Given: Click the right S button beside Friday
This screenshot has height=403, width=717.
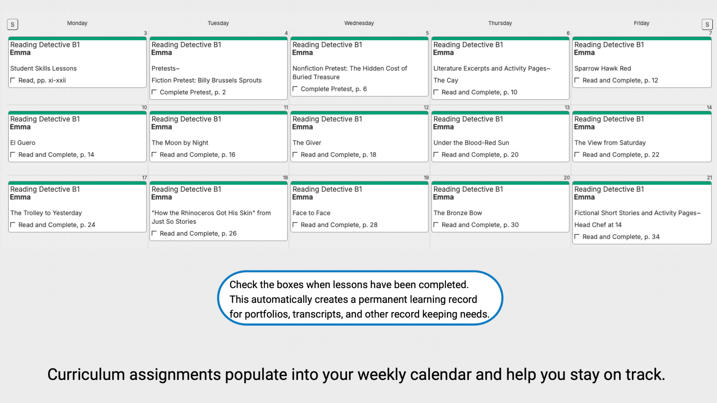Looking at the screenshot, I should (707, 25).
